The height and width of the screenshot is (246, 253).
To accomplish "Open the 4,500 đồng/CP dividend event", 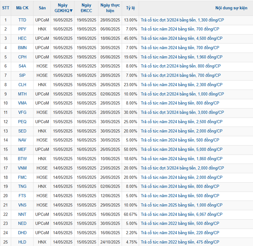I will 182,39.
